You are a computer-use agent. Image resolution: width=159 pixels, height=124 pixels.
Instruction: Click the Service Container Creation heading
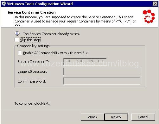[x=32, y=12]
